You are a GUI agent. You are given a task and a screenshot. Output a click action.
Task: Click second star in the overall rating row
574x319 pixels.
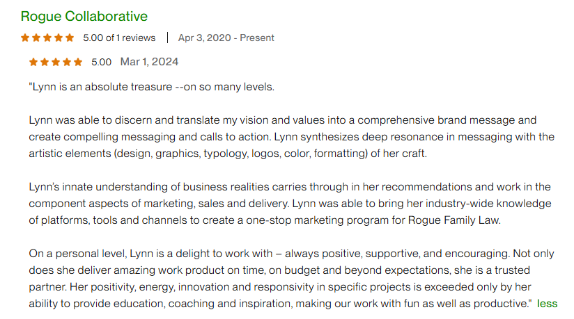[36, 38]
